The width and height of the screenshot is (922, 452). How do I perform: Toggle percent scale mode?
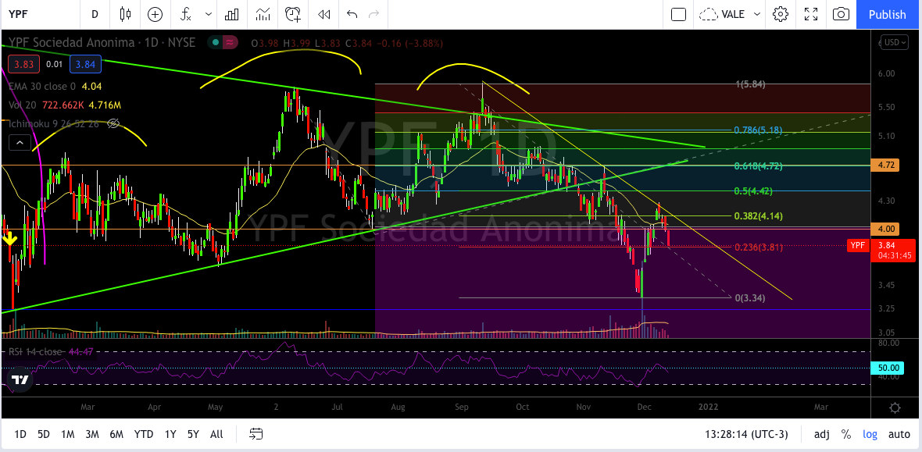click(846, 434)
